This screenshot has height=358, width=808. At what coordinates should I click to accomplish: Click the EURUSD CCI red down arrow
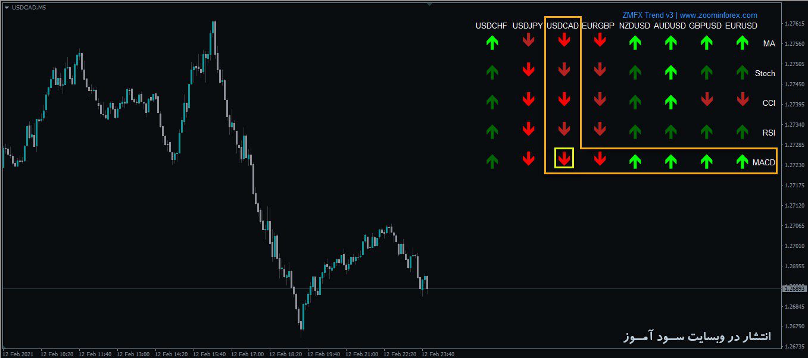742,100
